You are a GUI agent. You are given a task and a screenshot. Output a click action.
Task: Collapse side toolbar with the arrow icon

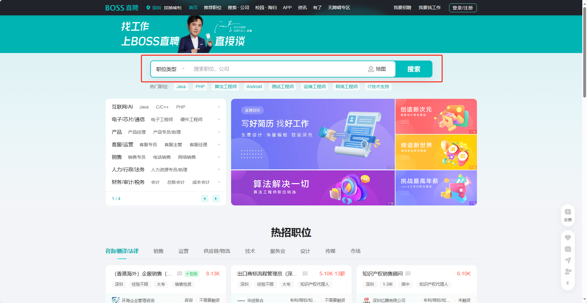pyautogui.click(x=567, y=283)
